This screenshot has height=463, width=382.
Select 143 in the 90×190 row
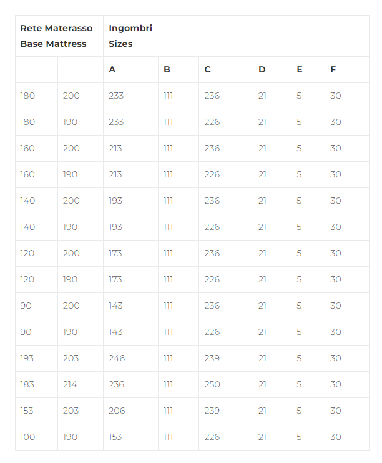pos(115,332)
